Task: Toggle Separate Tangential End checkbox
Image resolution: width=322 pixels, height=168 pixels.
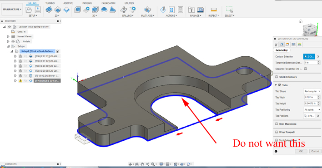Action: pyautogui.click(x=306, y=69)
